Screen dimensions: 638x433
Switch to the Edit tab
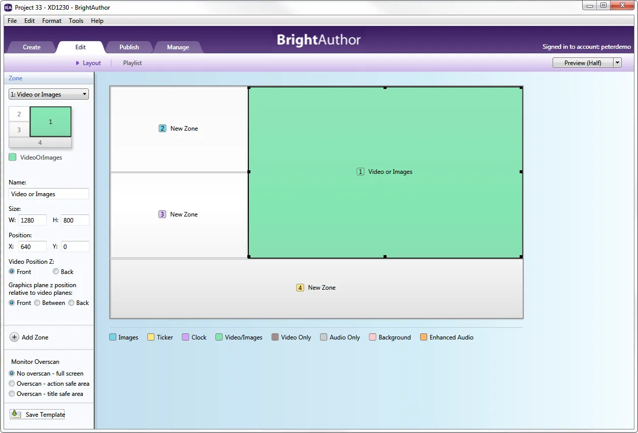80,47
